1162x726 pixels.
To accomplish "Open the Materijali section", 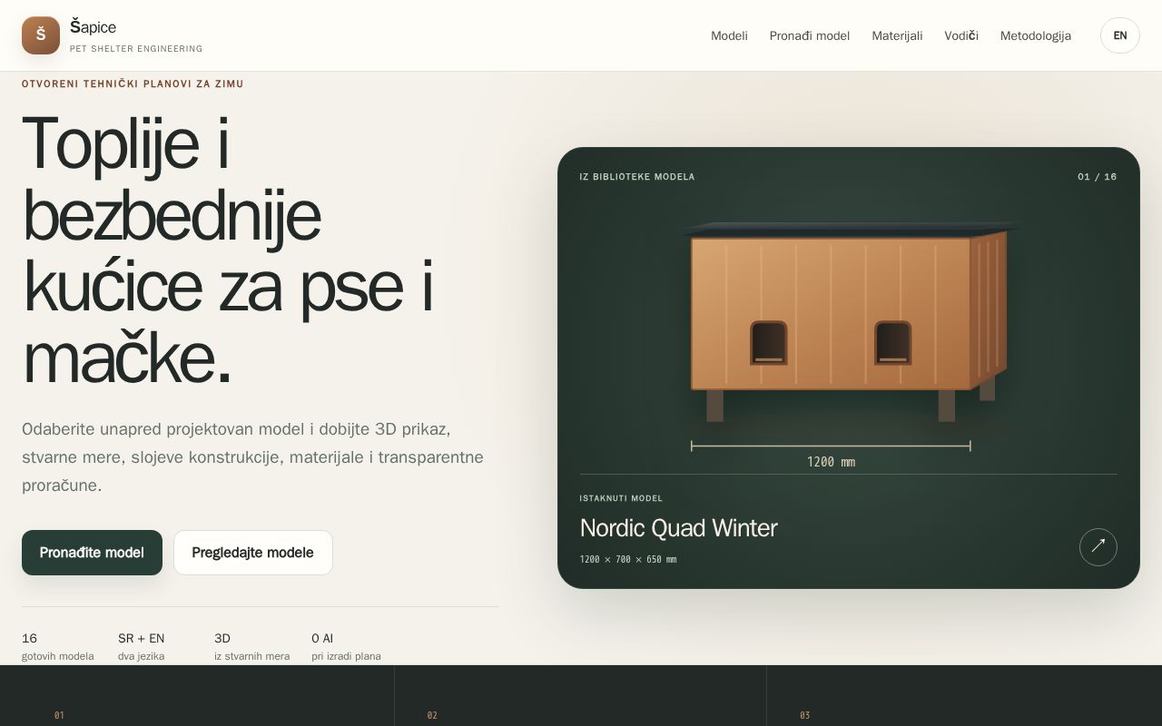I will click(897, 35).
